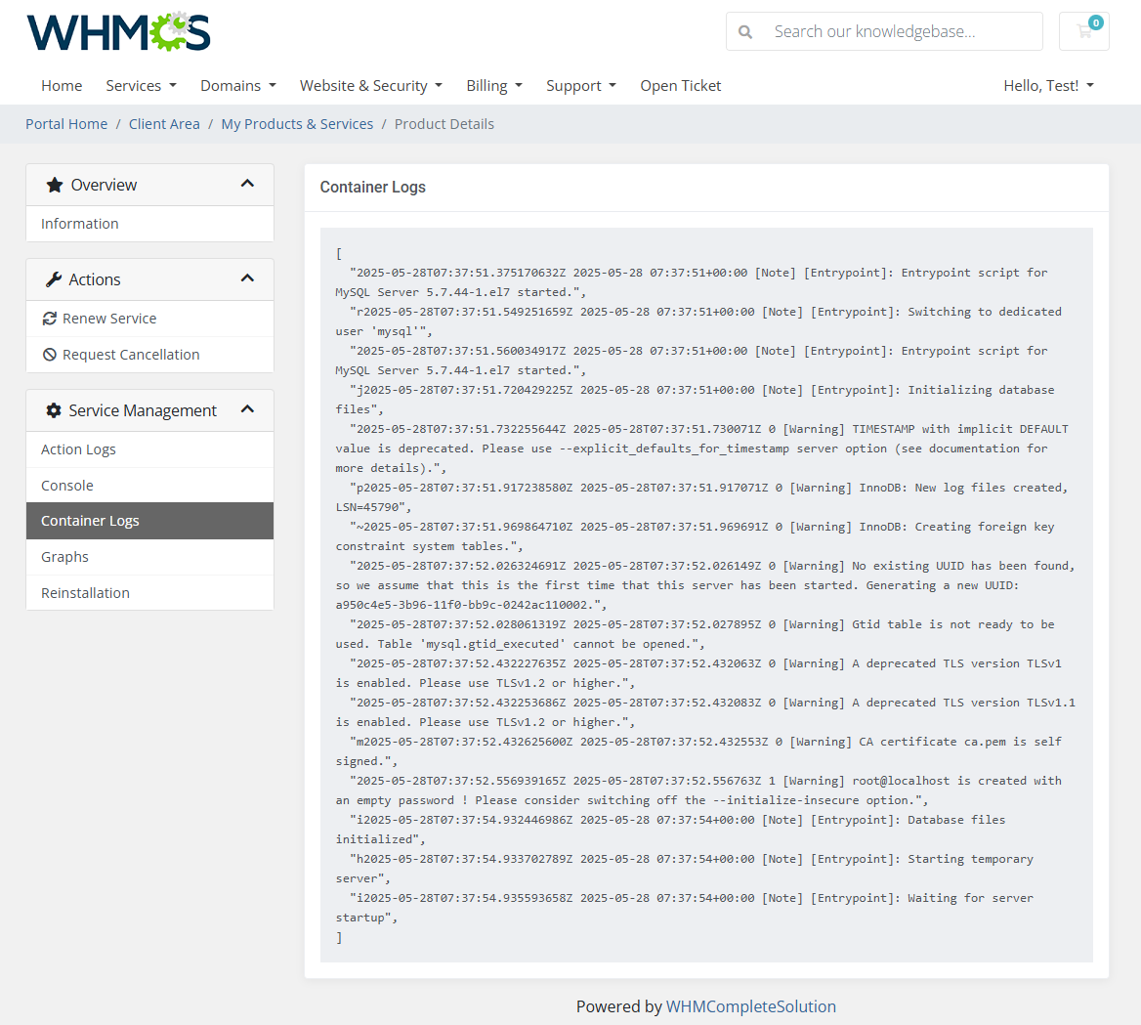The width and height of the screenshot is (1141, 1025).
Task: Click log line 'CA certificate ca.pem is self signed'
Action: [x=698, y=751]
